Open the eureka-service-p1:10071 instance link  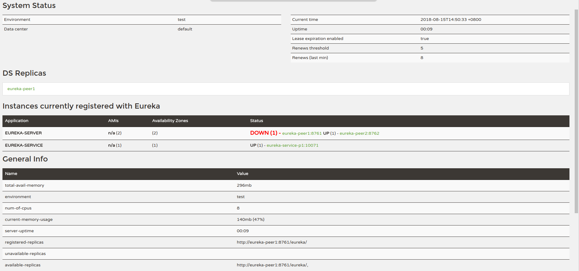coord(293,145)
